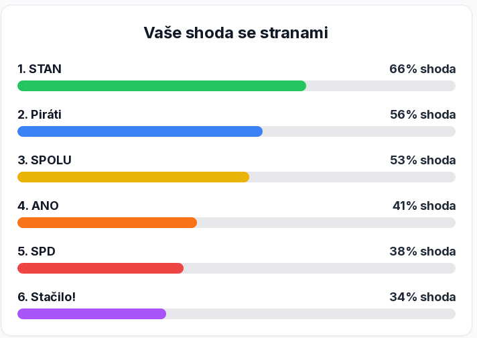Click the "4. ANO" party name
The image size is (477, 338).
point(38,205)
